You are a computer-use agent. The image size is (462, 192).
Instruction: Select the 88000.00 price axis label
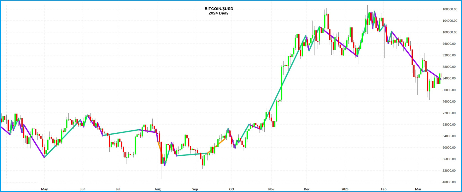(x=450, y=67)
